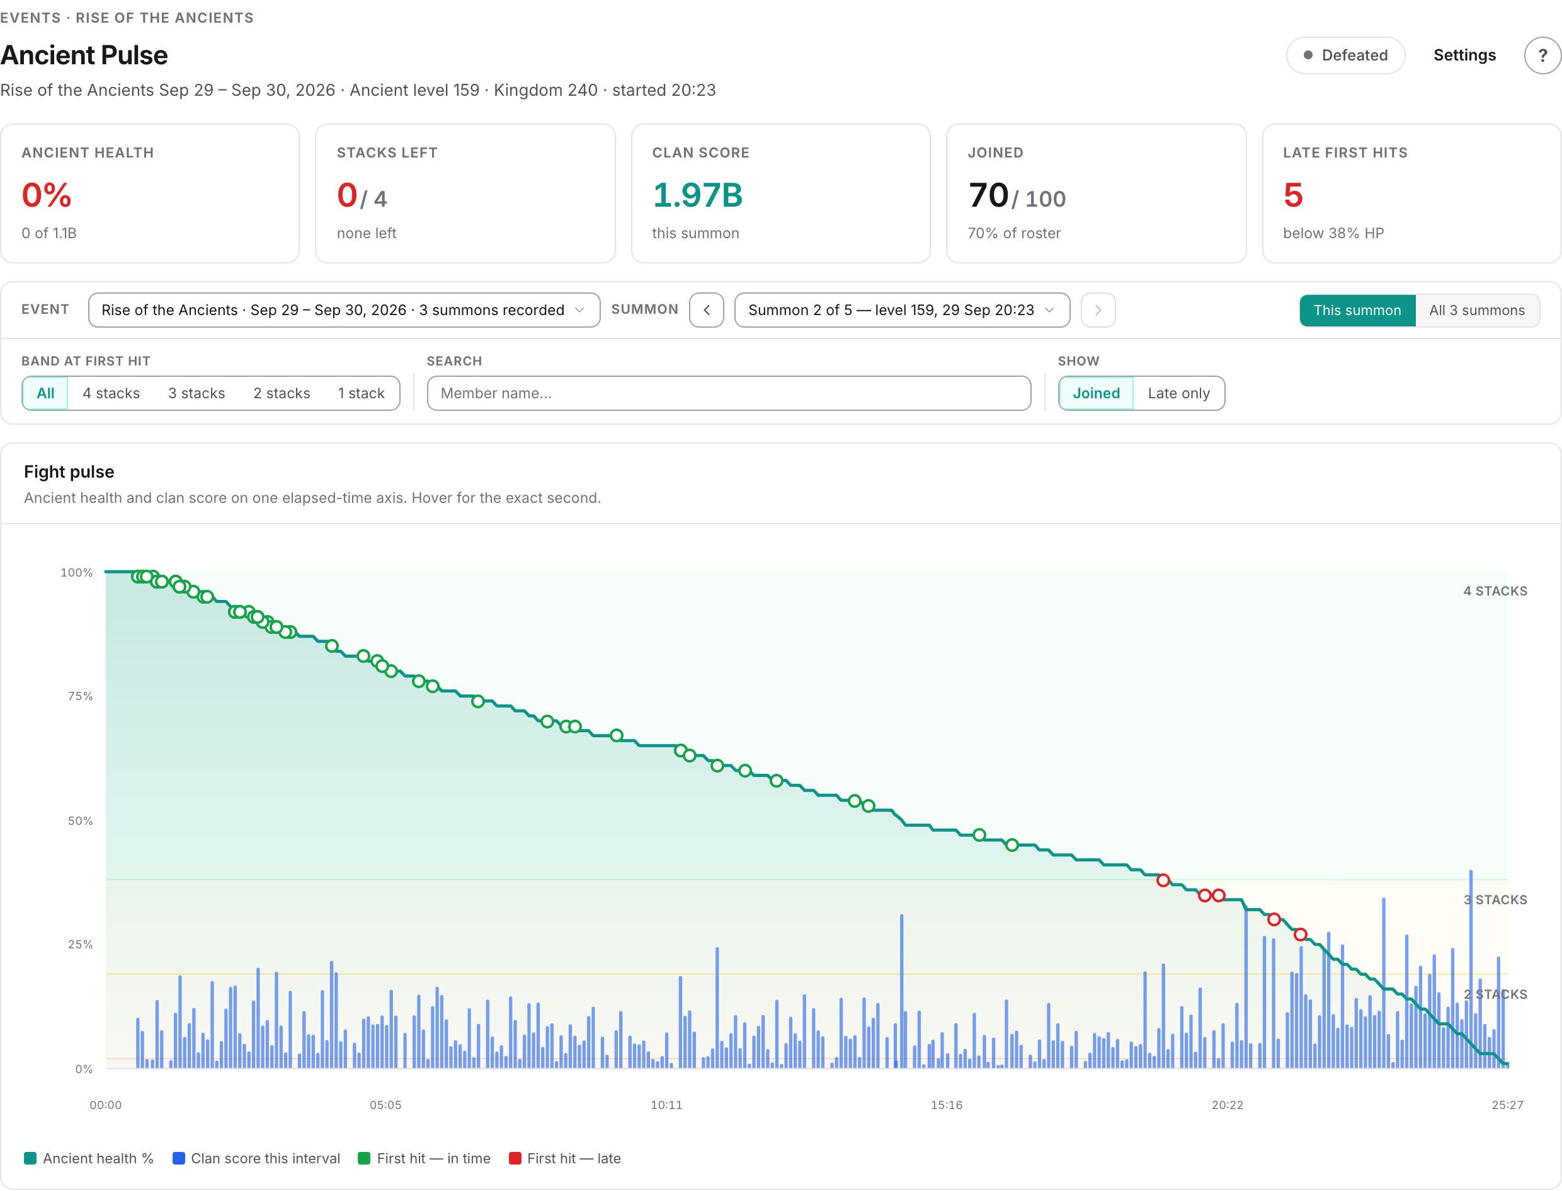Click the 2 STACKS band label in chart
The height and width of the screenshot is (1191, 1562).
pos(1495,994)
